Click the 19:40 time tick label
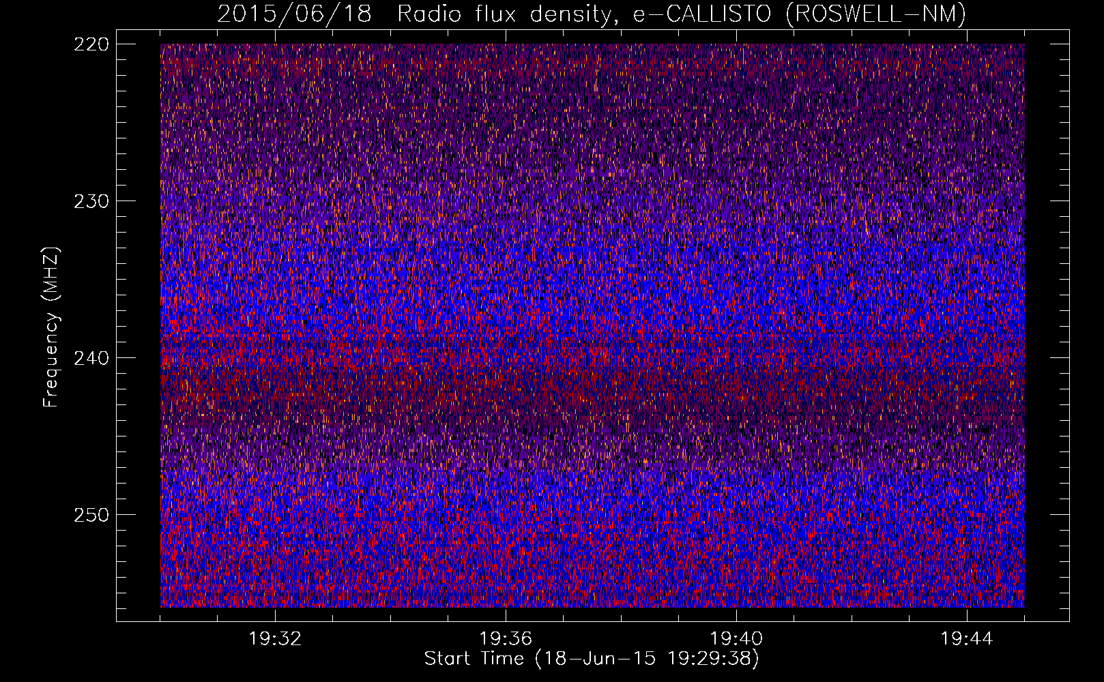 (x=736, y=639)
